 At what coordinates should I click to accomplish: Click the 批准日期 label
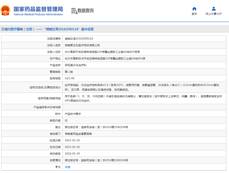pos(55,140)
